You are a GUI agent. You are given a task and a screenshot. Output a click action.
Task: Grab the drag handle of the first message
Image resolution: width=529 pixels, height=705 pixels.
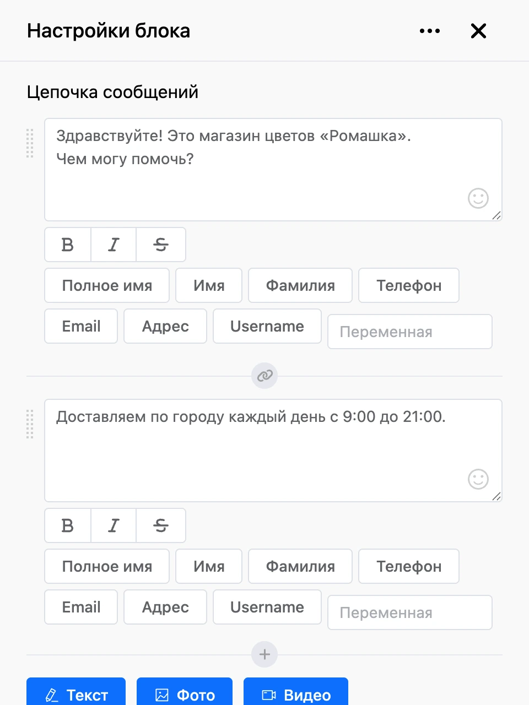tap(30, 143)
